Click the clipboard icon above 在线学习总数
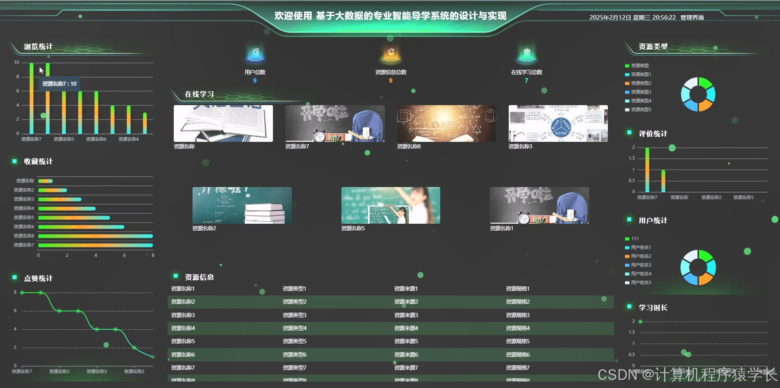This screenshot has width=780, height=388. (x=527, y=53)
